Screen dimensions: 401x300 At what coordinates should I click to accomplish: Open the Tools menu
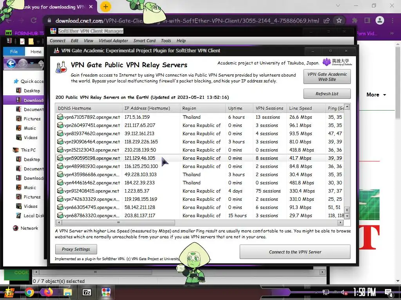166,41
